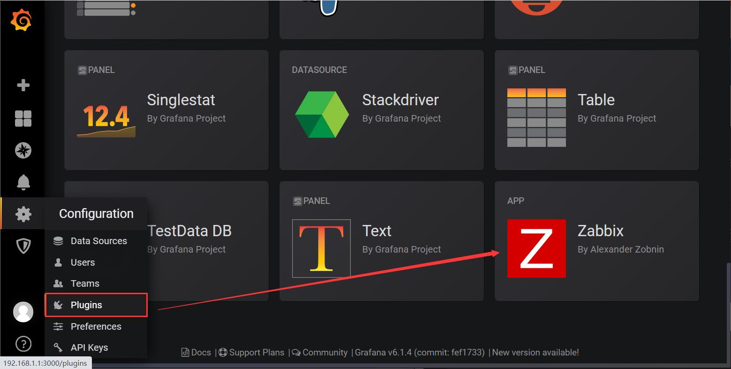Open the Server Admin shield icon
Viewport: 731px width, 369px height.
click(x=23, y=246)
